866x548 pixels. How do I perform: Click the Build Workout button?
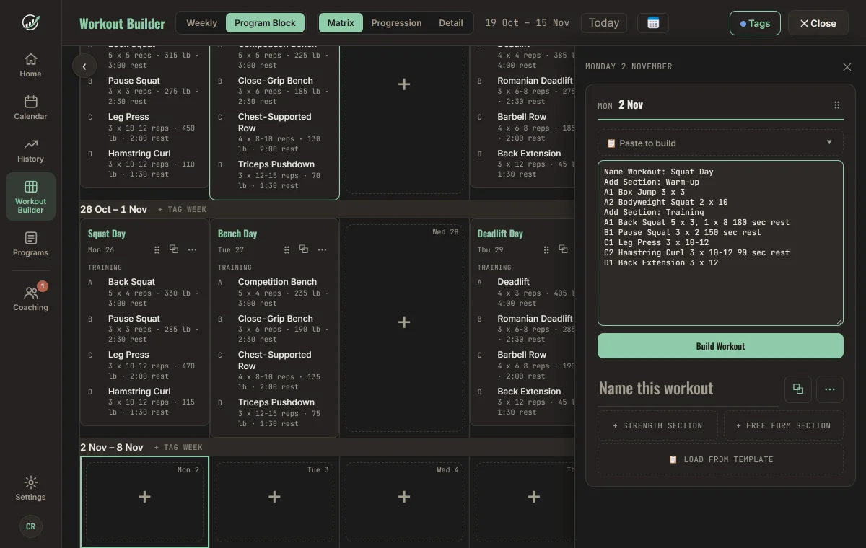[x=720, y=346]
